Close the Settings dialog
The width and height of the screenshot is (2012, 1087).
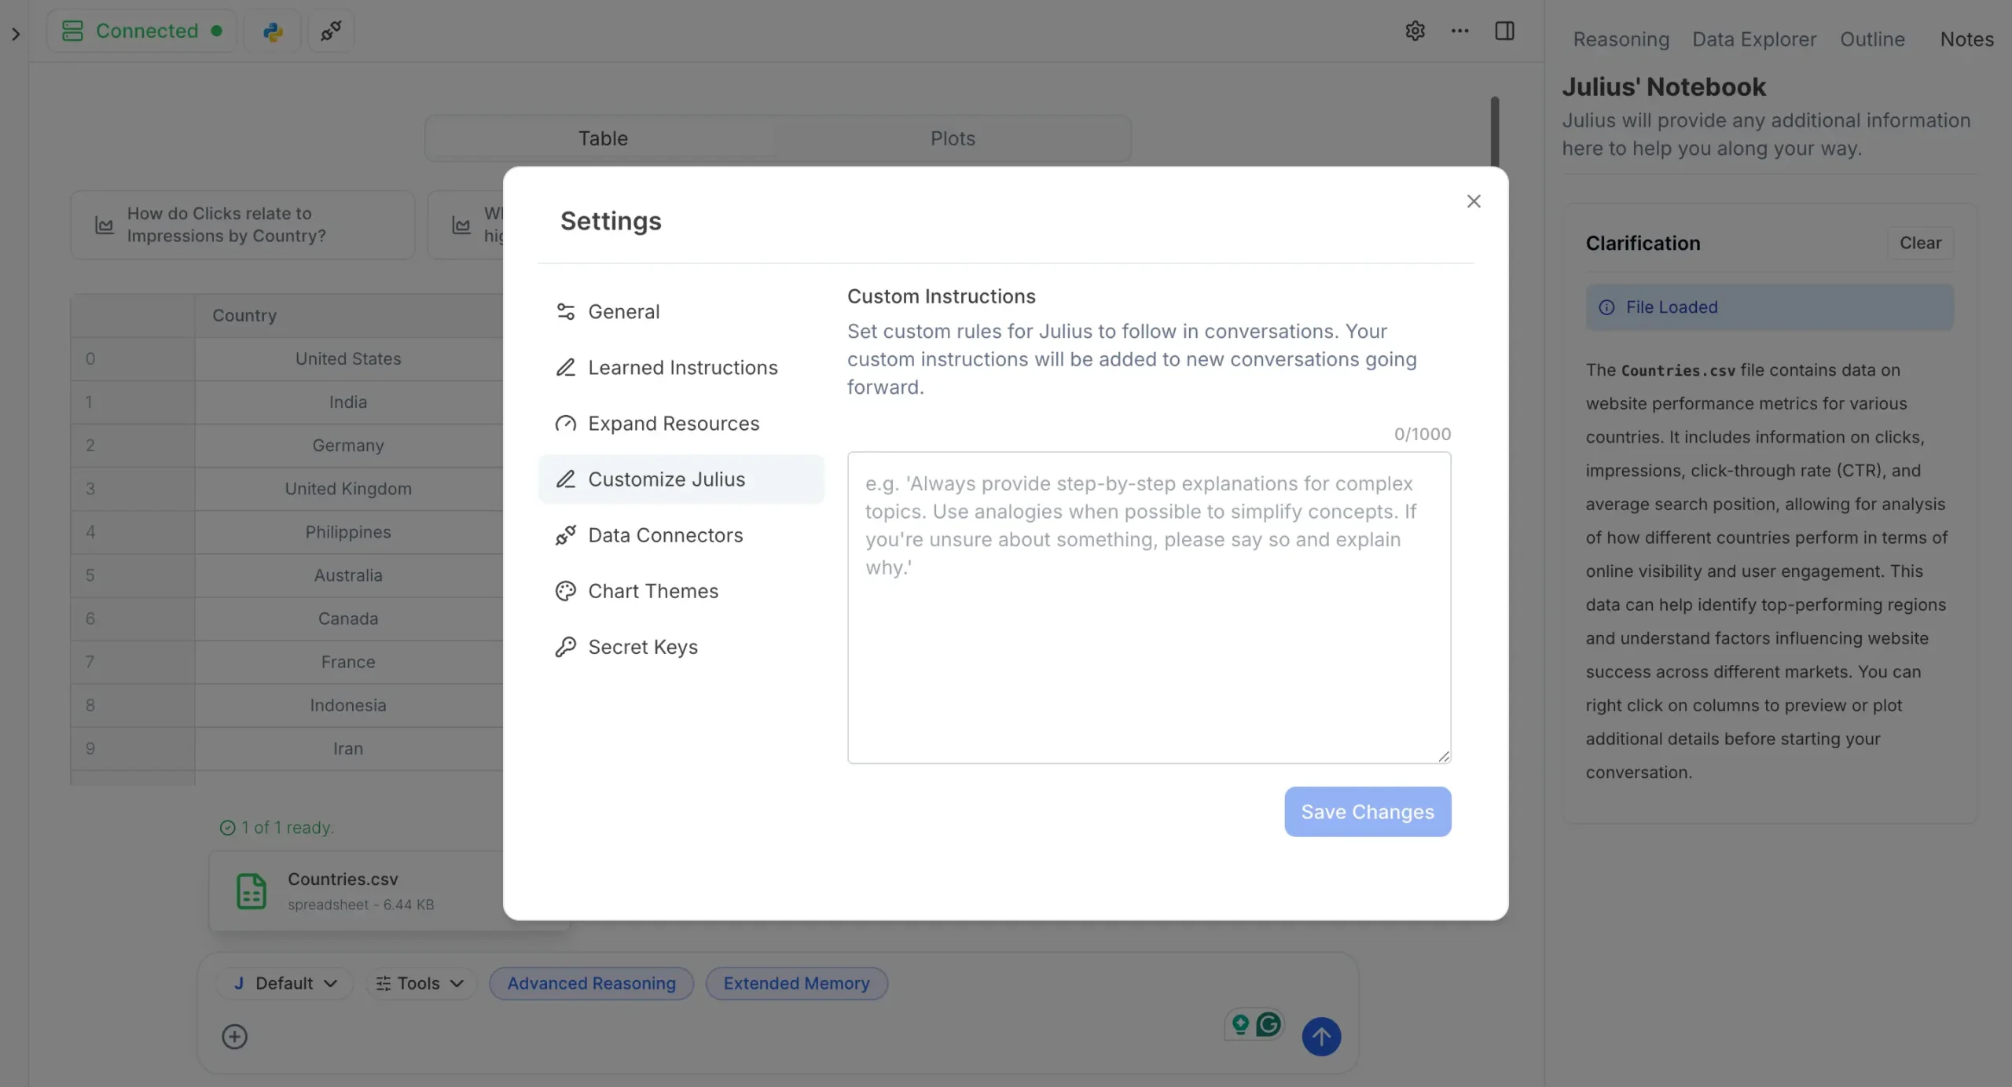point(1474,202)
